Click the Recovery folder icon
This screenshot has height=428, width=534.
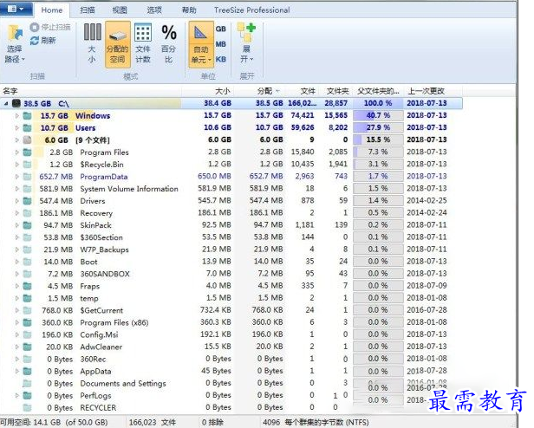[27, 213]
